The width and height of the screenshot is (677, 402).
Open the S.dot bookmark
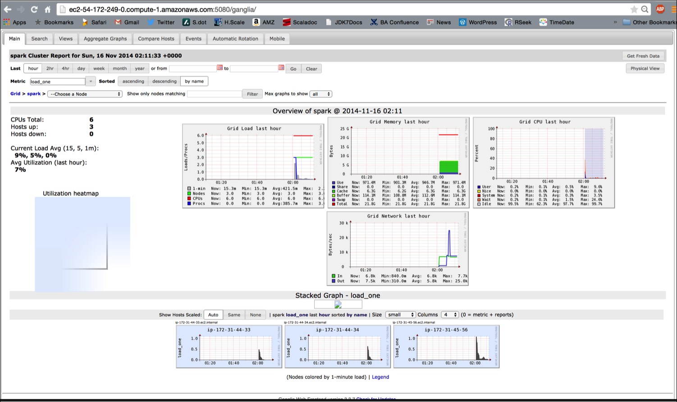click(195, 22)
